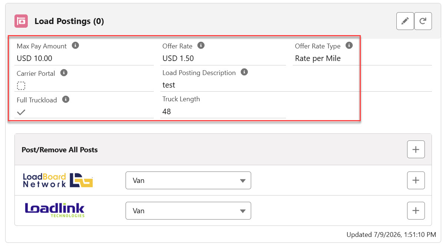The image size is (446, 248).
Task: Click the Full Truckload label
Action: (37, 100)
